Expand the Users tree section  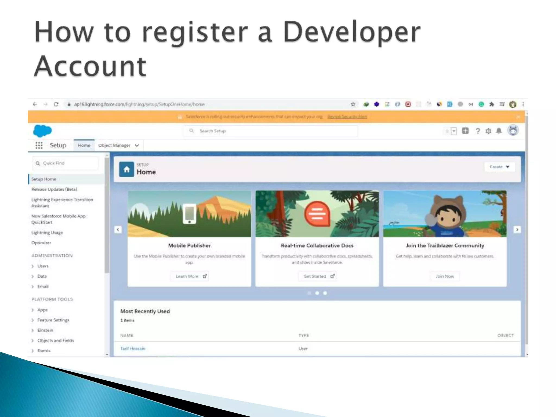click(33, 266)
